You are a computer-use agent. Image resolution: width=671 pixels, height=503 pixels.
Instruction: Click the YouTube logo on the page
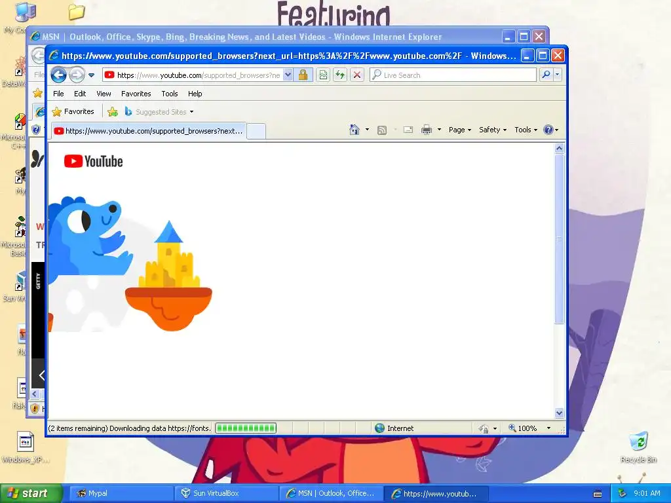pyautogui.click(x=93, y=161)
